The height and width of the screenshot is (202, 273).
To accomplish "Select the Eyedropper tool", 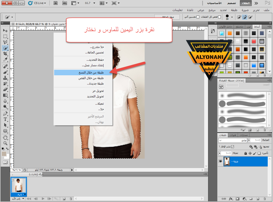I will (x=5, y=59).
